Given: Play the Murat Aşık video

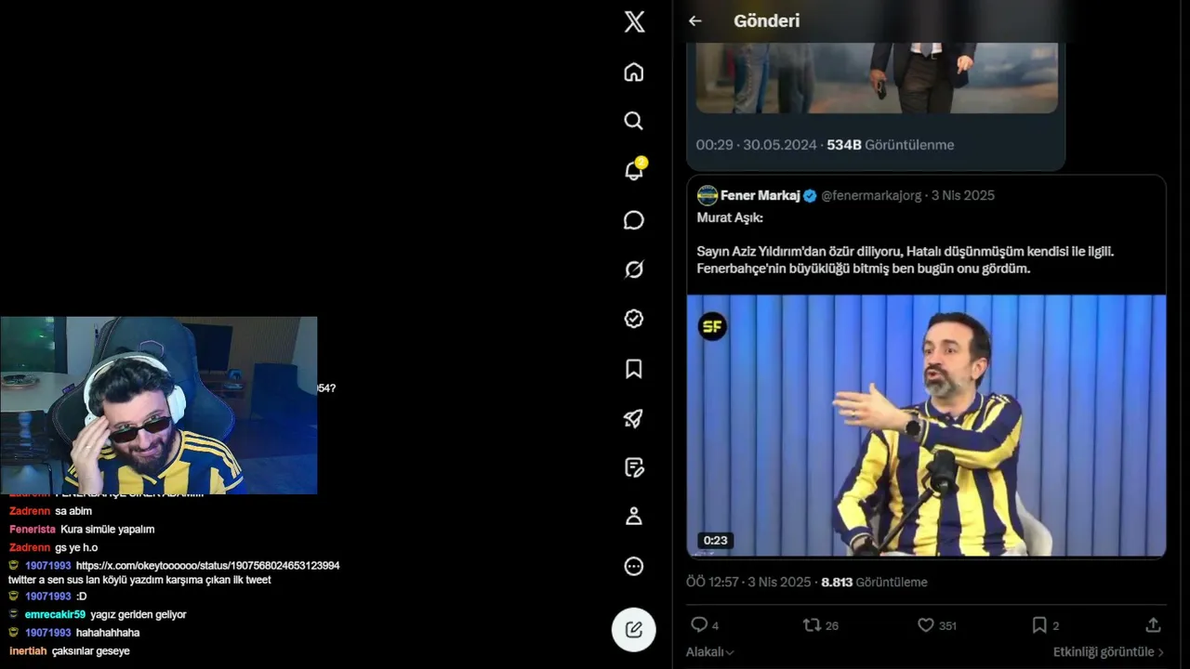Looking at the screenshot, I should [x=926, y=426].
